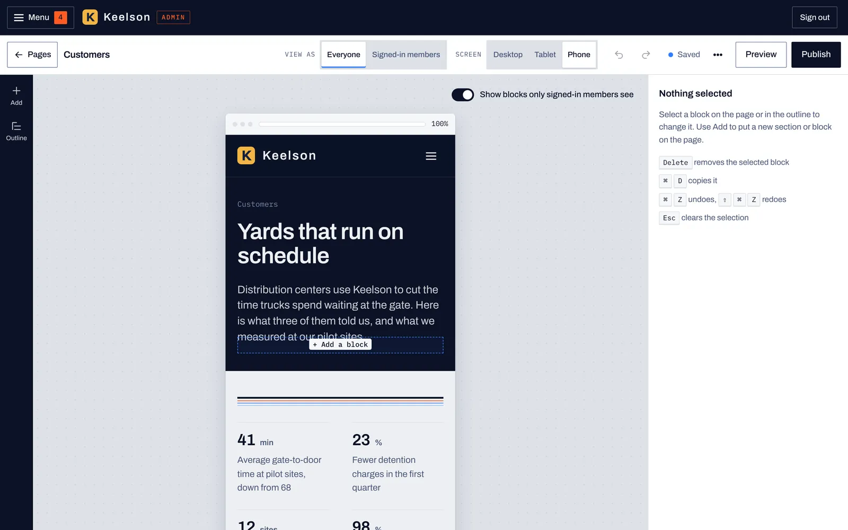Viewport: 848px width, 530px height.
Task: Open the hamburger Menu button
Action: coord(40,17)
